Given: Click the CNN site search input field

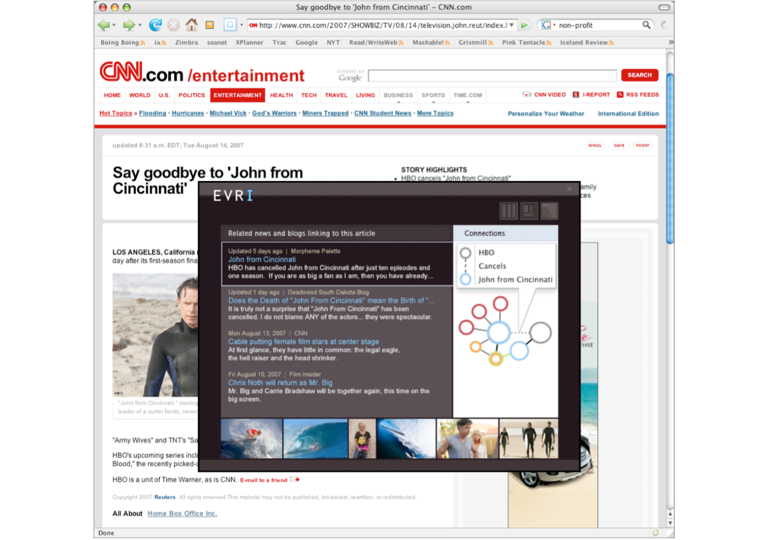Looking at the screenshot, I should 492,75.
